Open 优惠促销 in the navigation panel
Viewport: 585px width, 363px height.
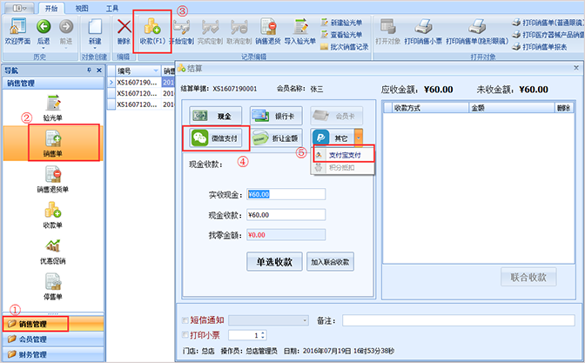coord(52,251)
